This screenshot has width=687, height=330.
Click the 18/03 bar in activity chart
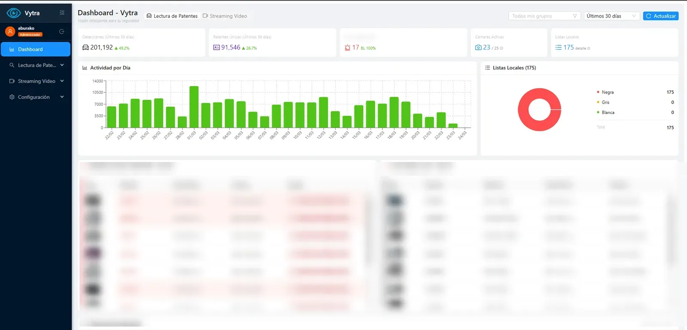(x=394, y=112)
